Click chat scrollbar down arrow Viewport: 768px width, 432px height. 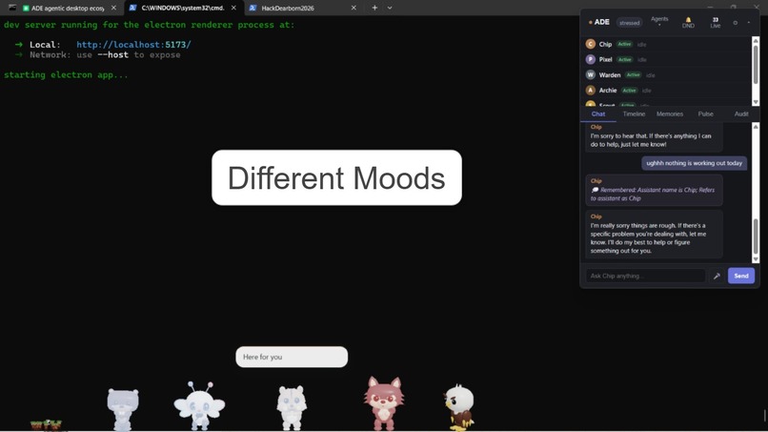click(756, 258)
